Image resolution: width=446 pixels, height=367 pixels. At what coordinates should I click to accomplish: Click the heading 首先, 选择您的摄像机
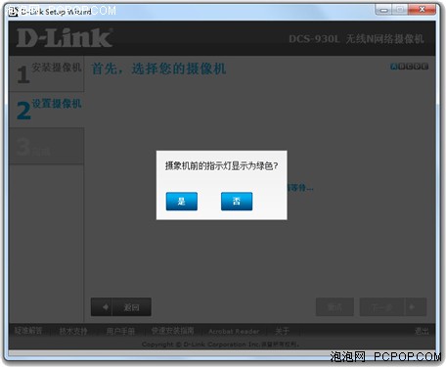pos(158,69)
